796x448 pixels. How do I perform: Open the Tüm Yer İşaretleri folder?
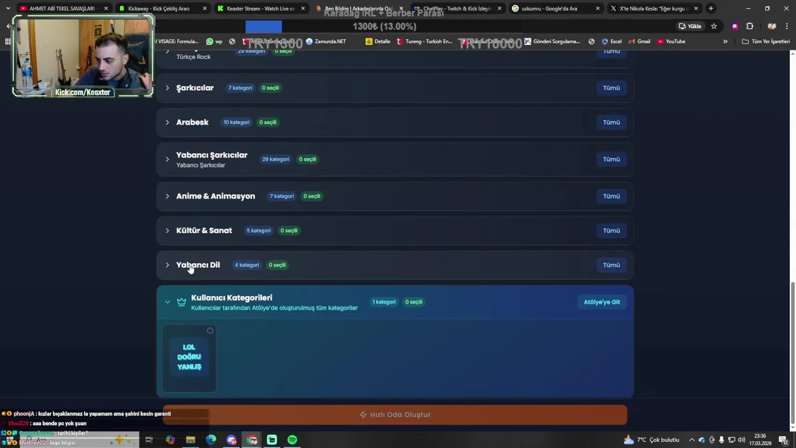(x=766, y=42)
